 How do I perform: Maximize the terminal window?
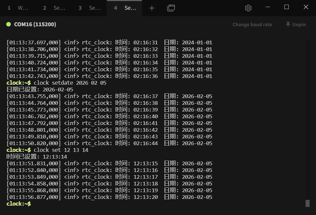click(286, 7)
